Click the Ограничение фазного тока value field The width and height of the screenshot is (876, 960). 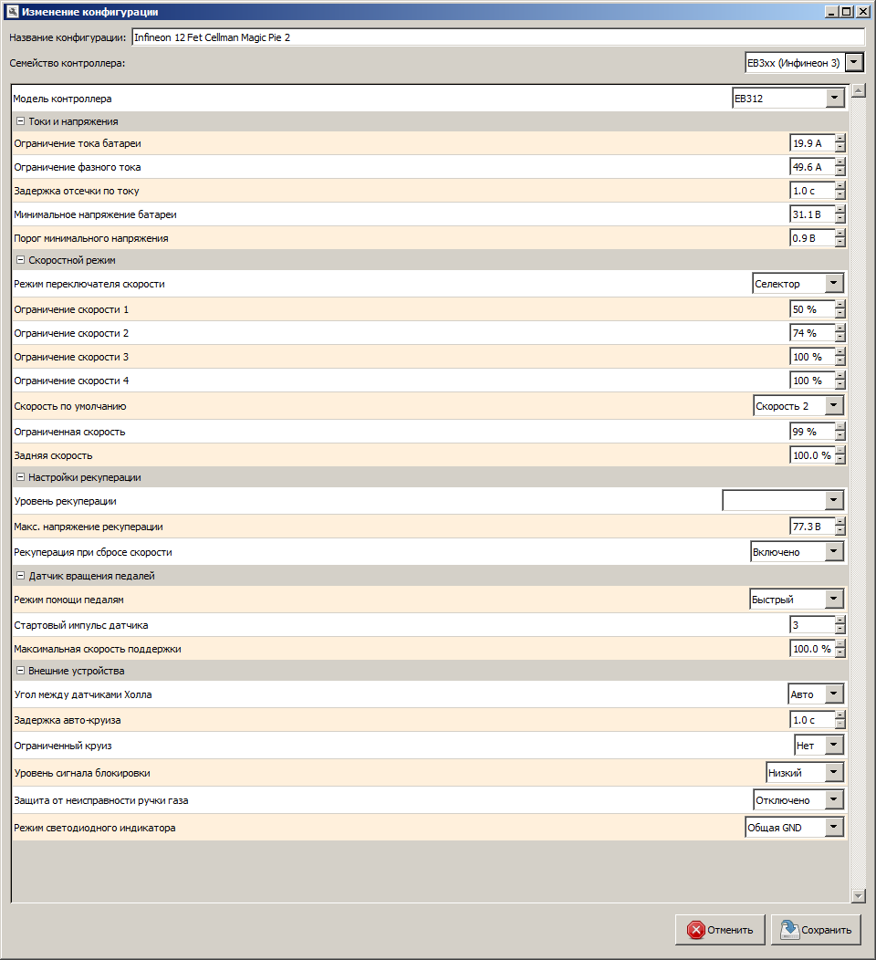(812, 167)
